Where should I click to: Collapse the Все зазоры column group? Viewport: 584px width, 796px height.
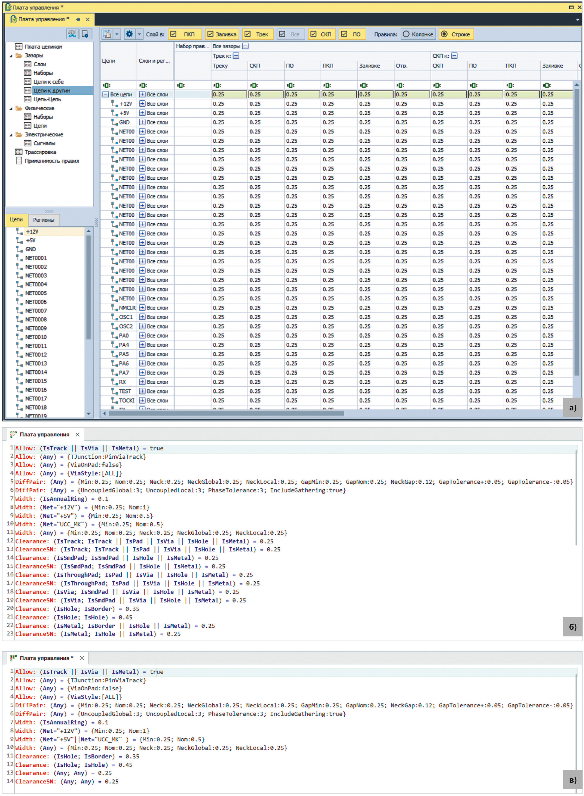point(245,46)
